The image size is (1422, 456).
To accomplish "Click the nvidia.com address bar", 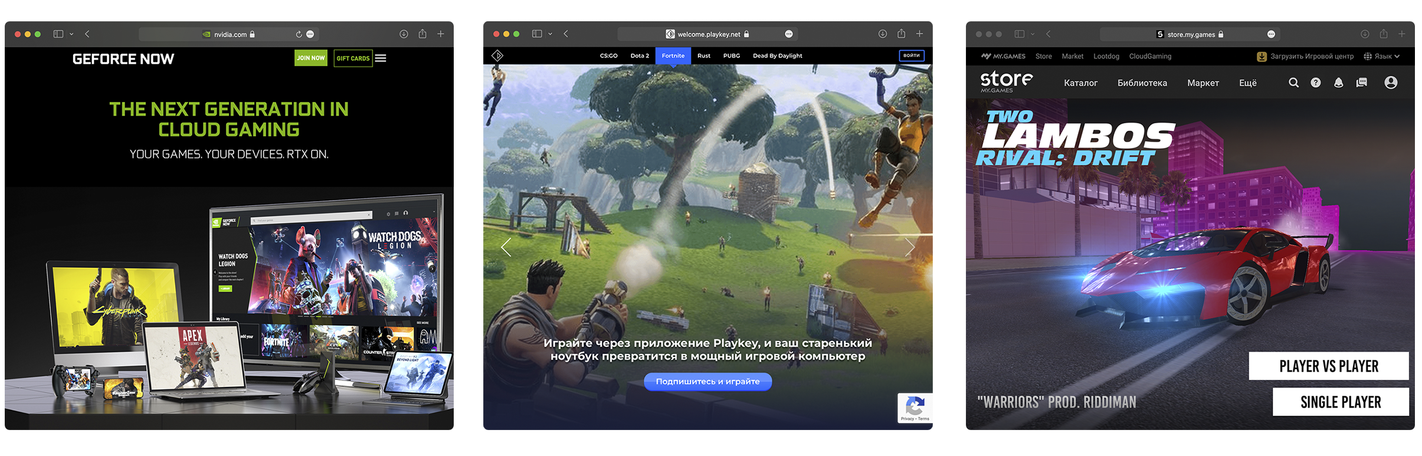I will pos(229,34).
